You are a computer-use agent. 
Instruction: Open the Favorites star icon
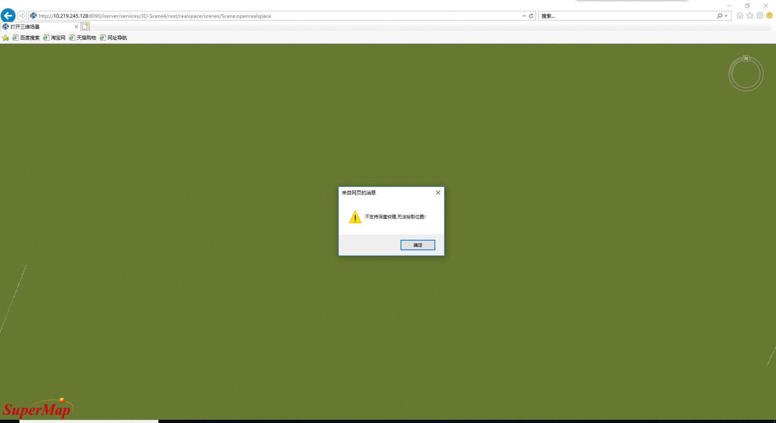(750, 16)
